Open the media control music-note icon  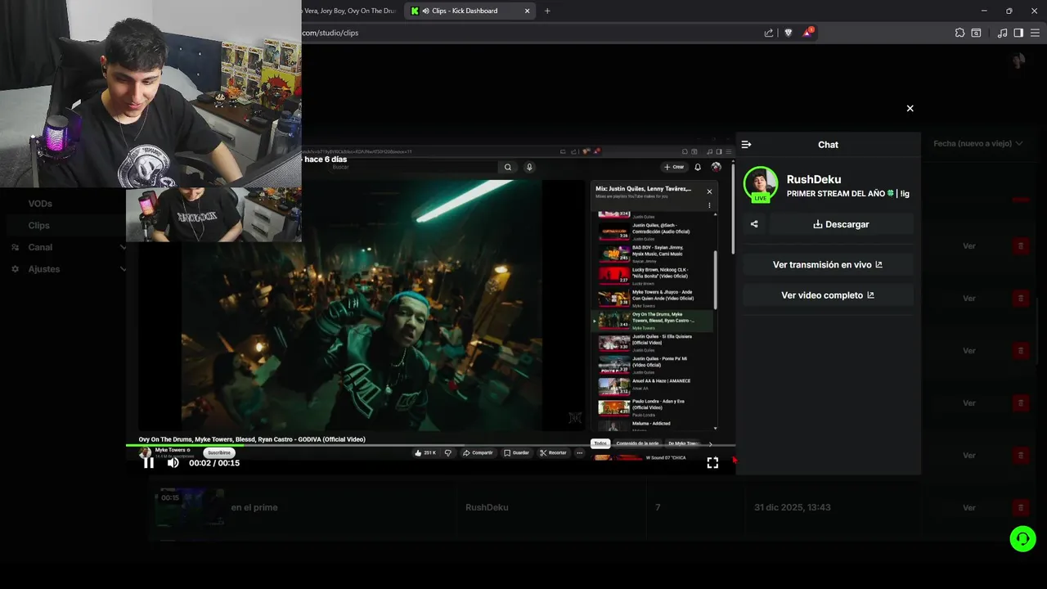coord(1002,33)
